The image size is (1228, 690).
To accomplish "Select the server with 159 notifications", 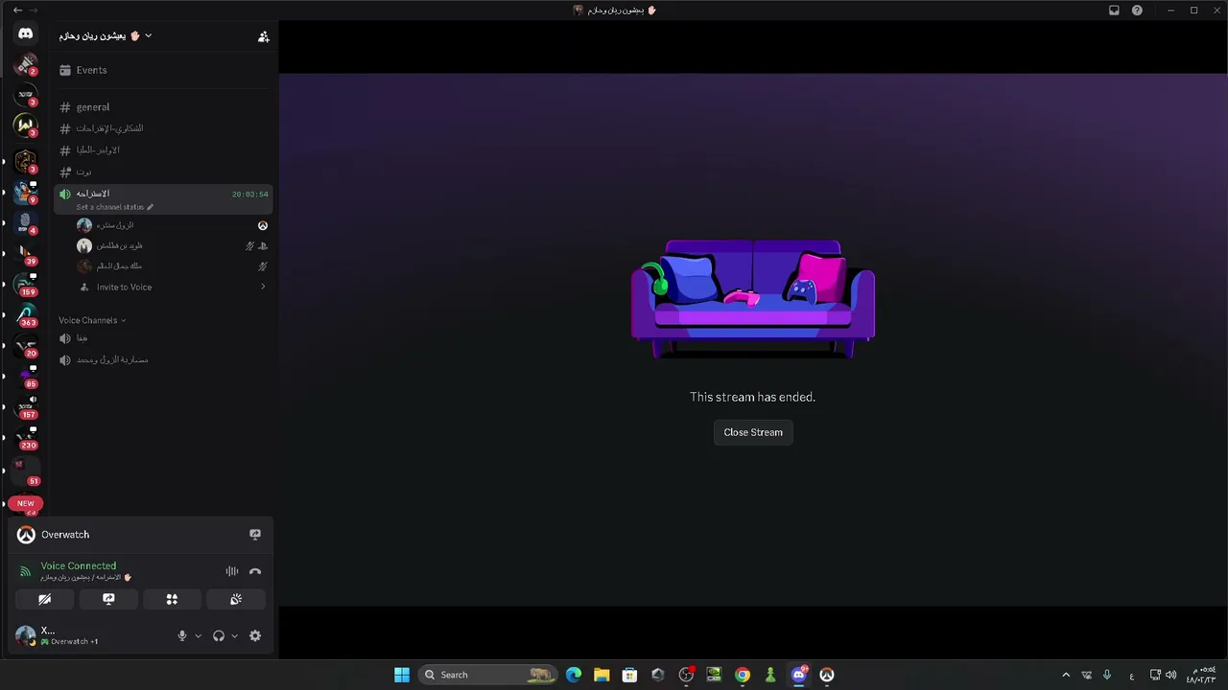I will (x=26, y=284).
